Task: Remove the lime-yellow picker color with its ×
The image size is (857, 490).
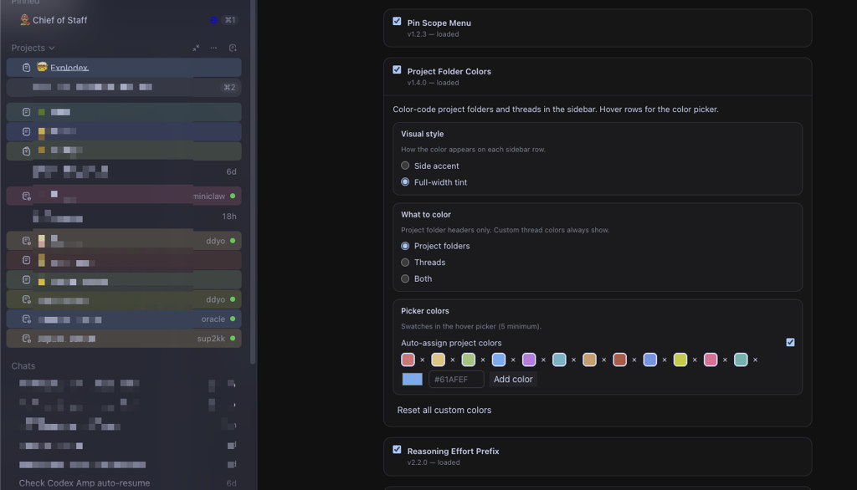Action: click(x=695, y=360)
